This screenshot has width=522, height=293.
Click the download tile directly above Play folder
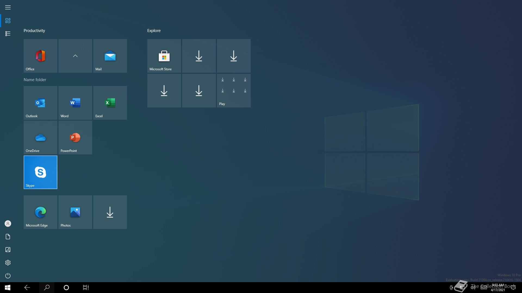coord(234,56)
